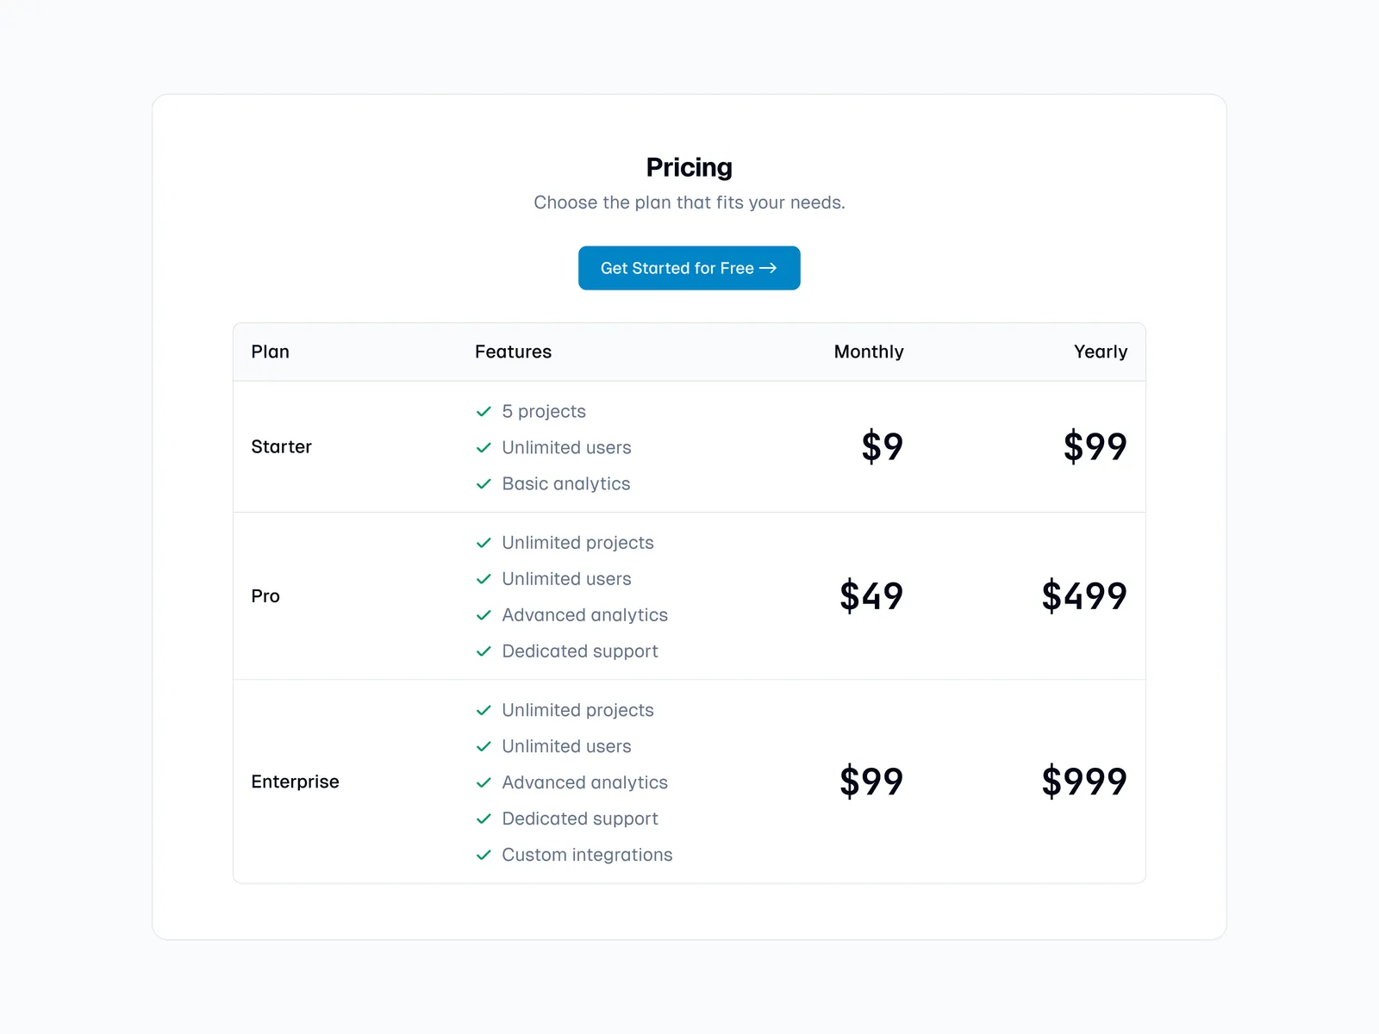The width and height of the screenshot is (1379, 1034).
Task: Click Enterprise plan's Unlimited projects checkmark
Action: tap(484, 710)
